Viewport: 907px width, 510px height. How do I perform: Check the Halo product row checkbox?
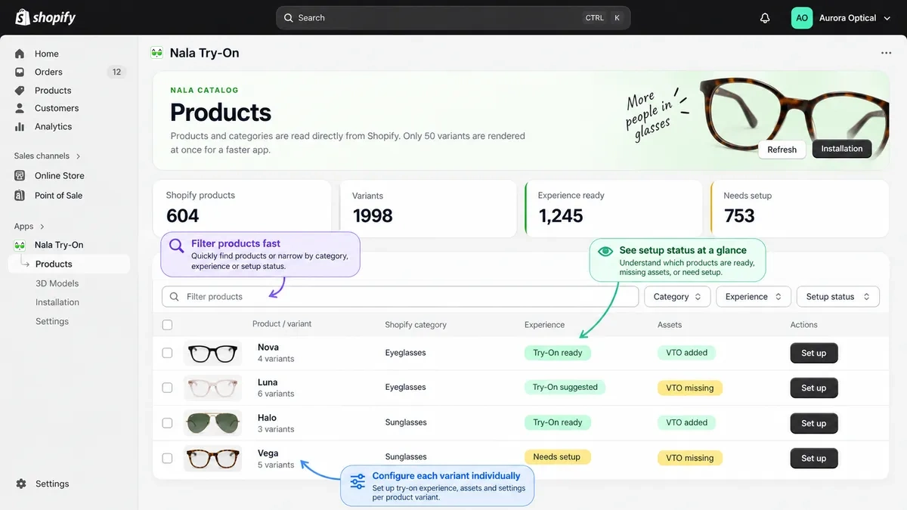point(167,423)
